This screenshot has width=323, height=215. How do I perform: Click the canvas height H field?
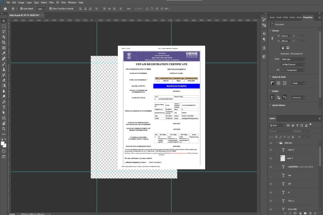[285, 41]
